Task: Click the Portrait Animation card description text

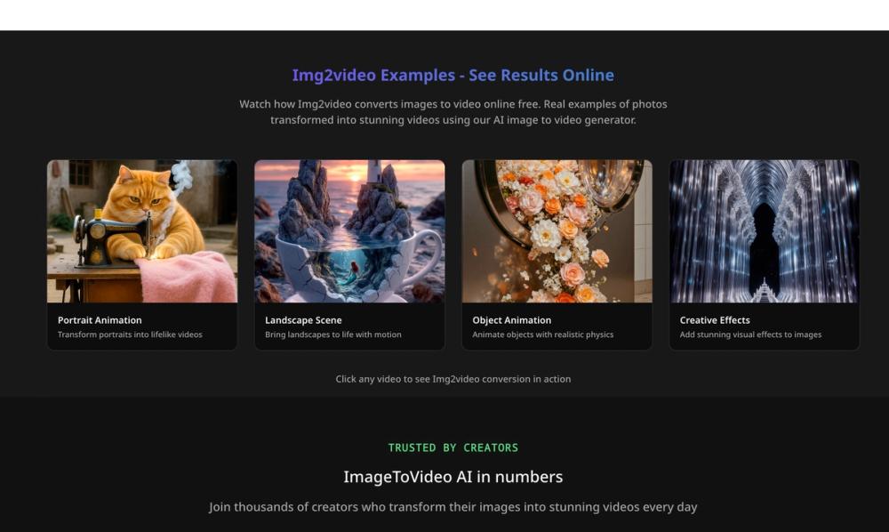Action: coord(129,335)
